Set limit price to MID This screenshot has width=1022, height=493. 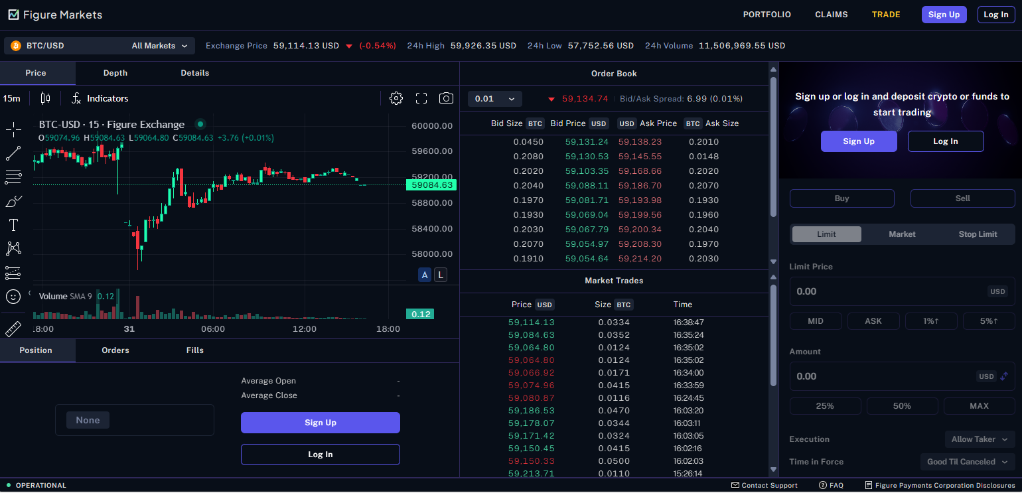[816, 321]
